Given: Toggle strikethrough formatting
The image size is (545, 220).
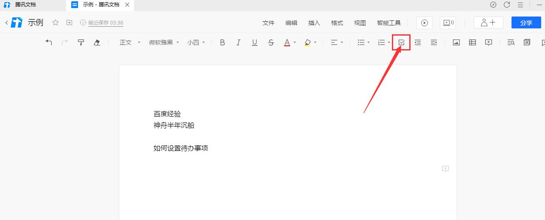Looking at the screenshot, I should point(271,42).
